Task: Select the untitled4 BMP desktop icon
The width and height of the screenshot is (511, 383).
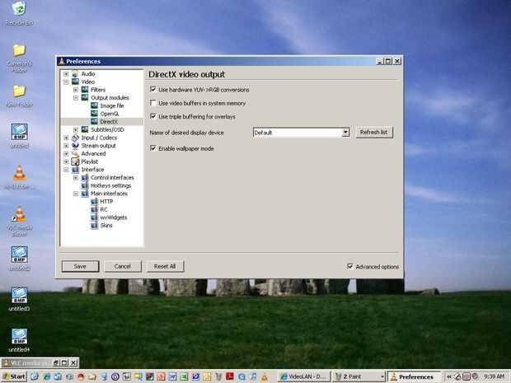Action: coord(19,336)
